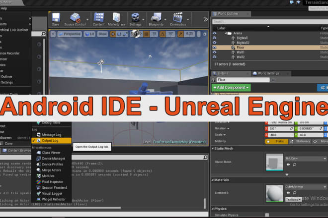
Task: Click the 1M_Cube static mesh thumbnail
Action: pyautogui.click(x=274, y=162)
